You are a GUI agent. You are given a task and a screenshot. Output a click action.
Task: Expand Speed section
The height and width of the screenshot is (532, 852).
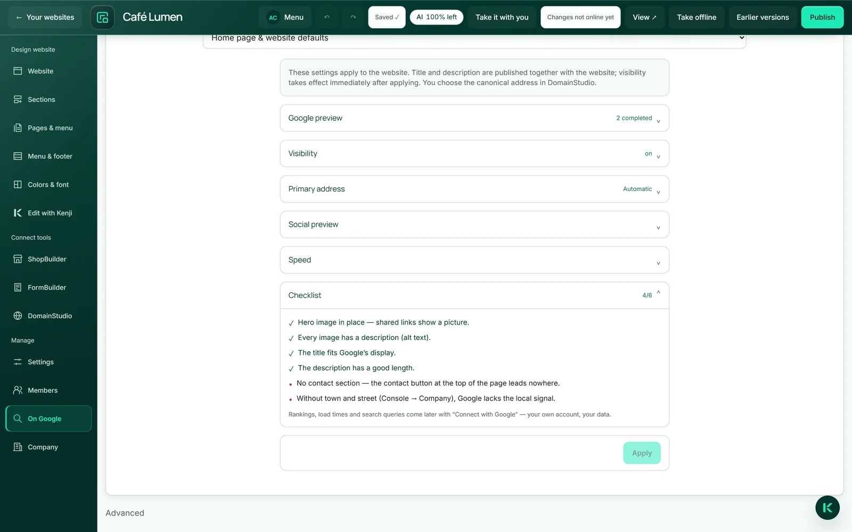click(474, 260)
